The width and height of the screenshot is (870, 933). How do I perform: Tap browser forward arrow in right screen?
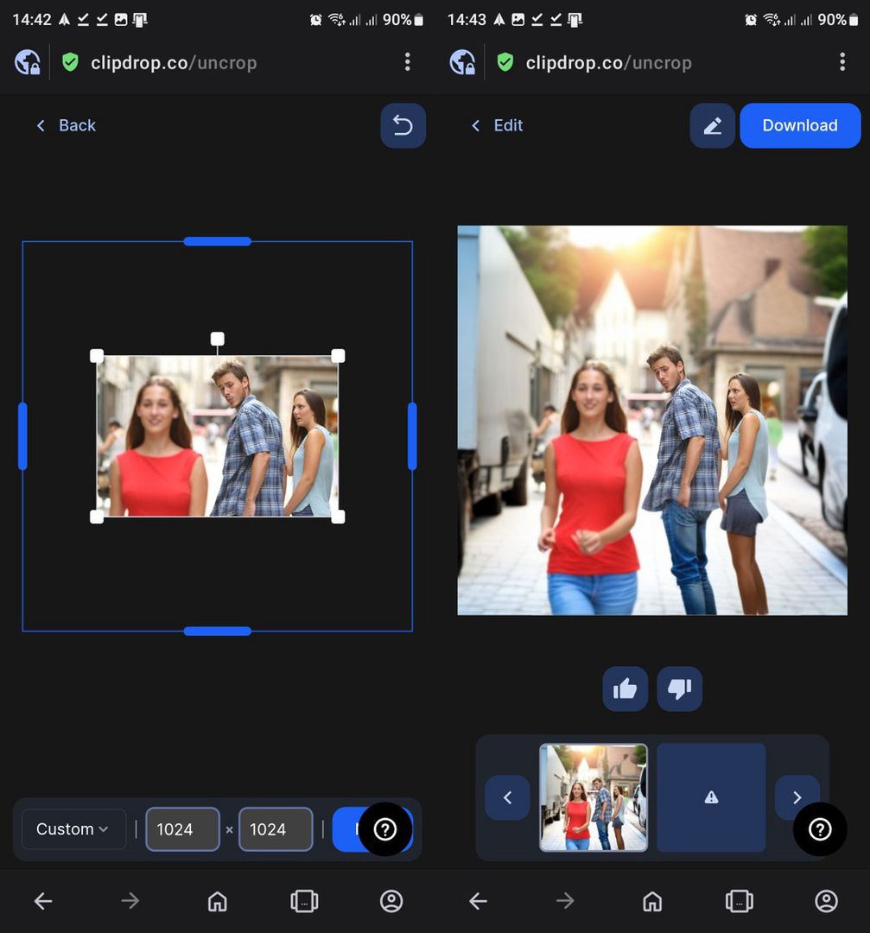565,901
